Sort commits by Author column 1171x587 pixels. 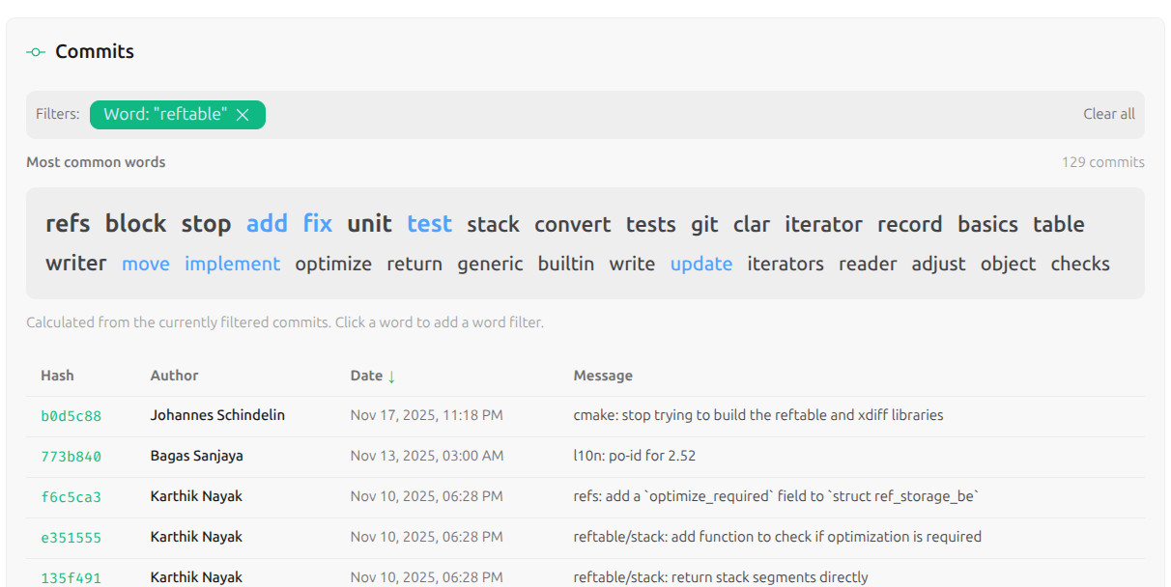[x=174, y=376]
